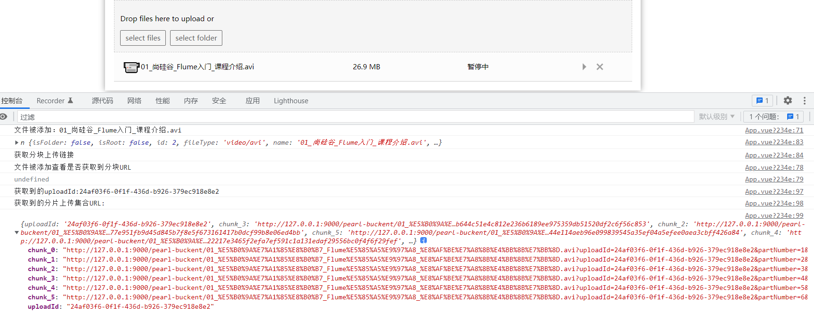Open DevTools settings gear

[x=788, y=100]
